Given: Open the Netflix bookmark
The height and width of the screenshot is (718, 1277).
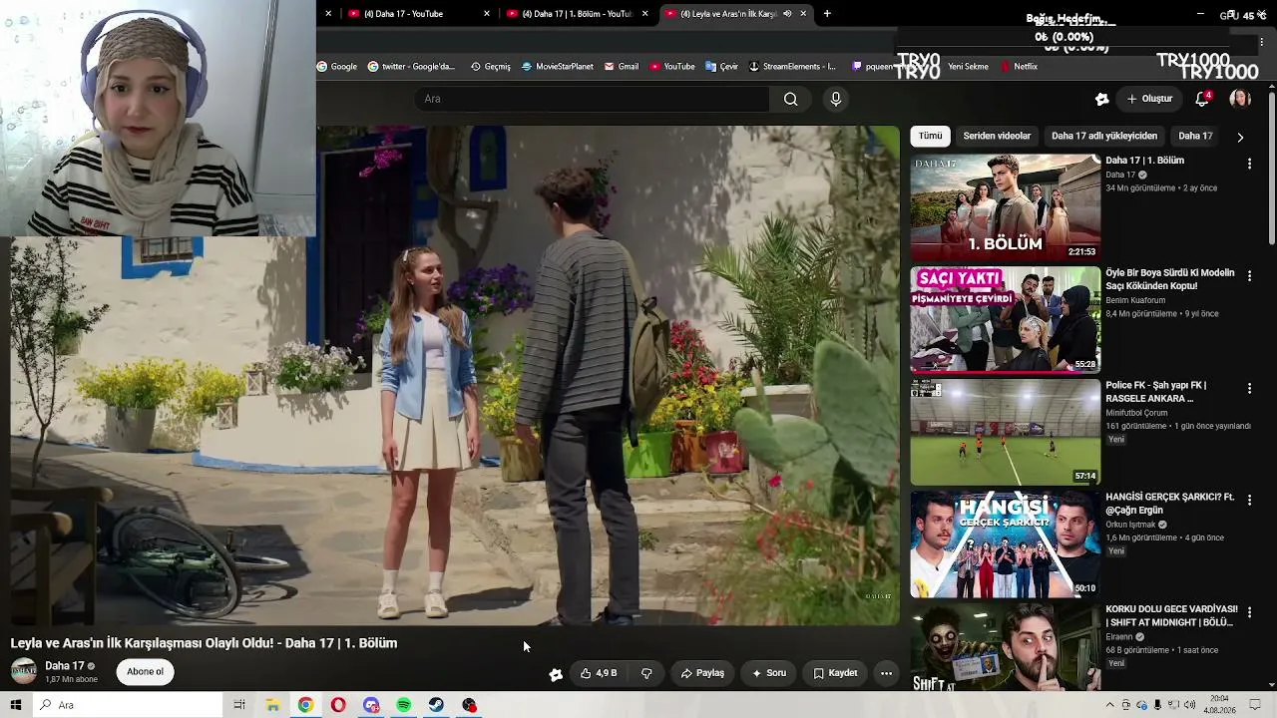Looking at the screenshot, I should click(x=1020, y=67).
